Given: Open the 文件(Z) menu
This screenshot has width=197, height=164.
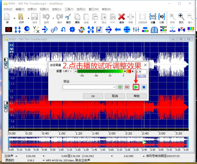Looking at the screenshot, I should tap(8, 9).
